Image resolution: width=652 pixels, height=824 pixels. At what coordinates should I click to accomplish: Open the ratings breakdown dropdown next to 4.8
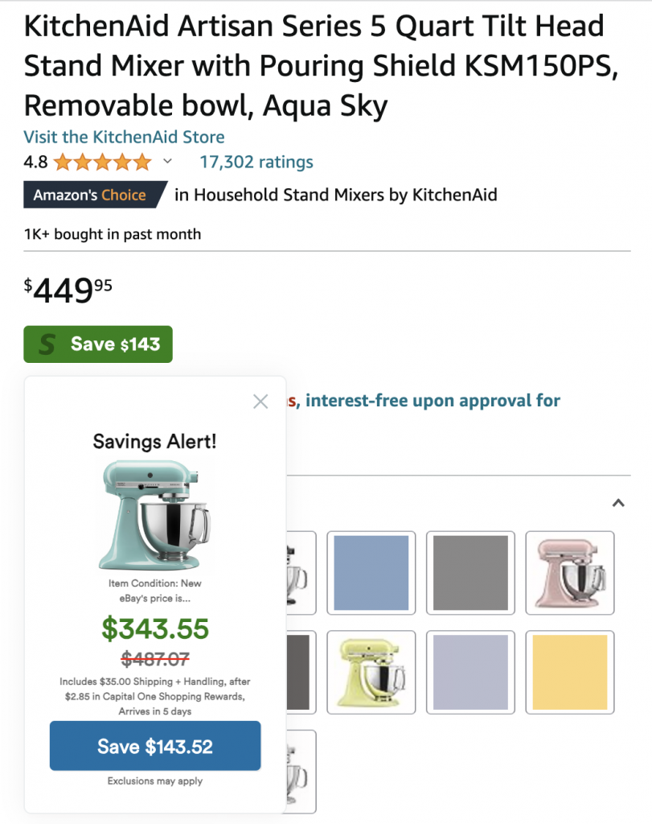(x=166, y=162)
